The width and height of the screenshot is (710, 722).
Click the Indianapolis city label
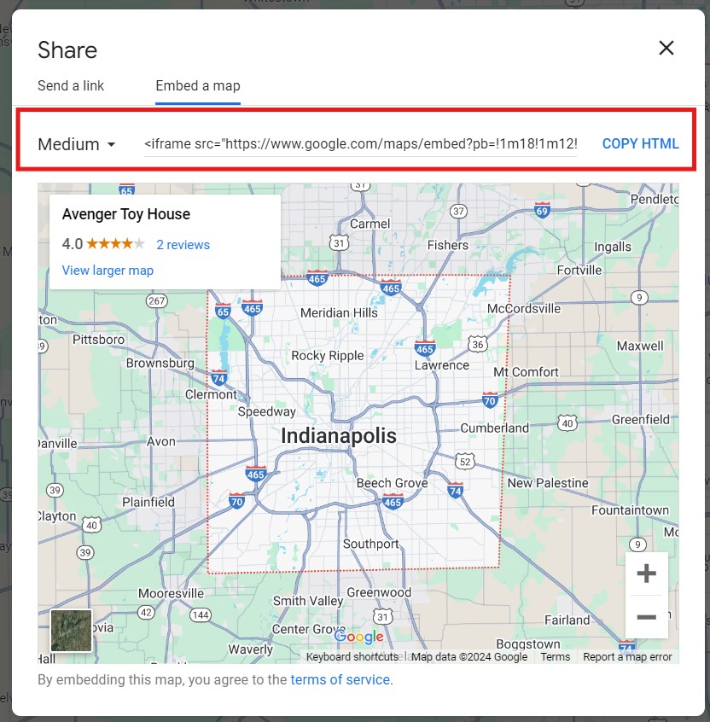point(339,435)
